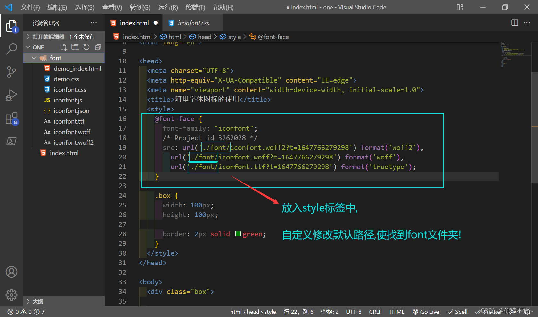The width and height of the screenshot is (538, 317).
Task: Open the 帮助(H) menu
Action: pos(223,7)
